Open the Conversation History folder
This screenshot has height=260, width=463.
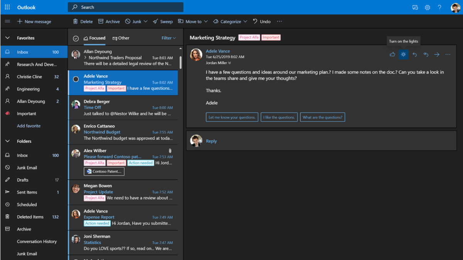(34, 242)
